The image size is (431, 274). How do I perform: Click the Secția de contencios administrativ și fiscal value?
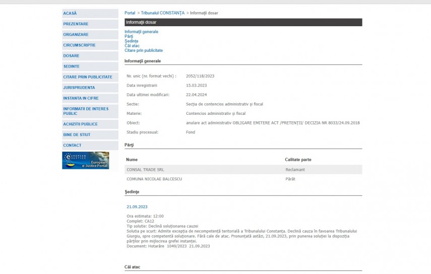(x=224, y=104)
